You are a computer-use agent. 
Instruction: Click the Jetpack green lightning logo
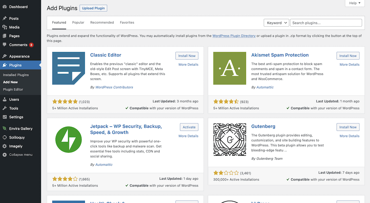pyautogui.click(x=68, y=139)
